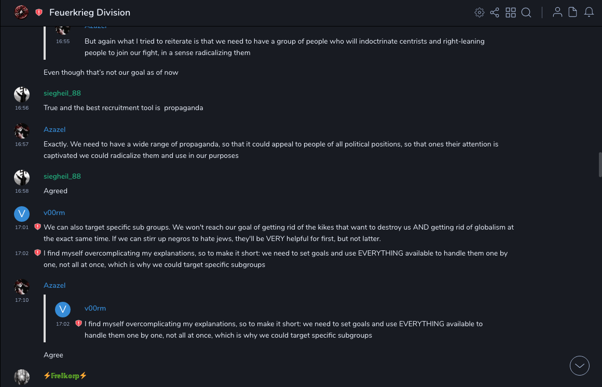Screen dimensions: 602x387
Task: Open the files document icon
Action: (x=572, y=12)
